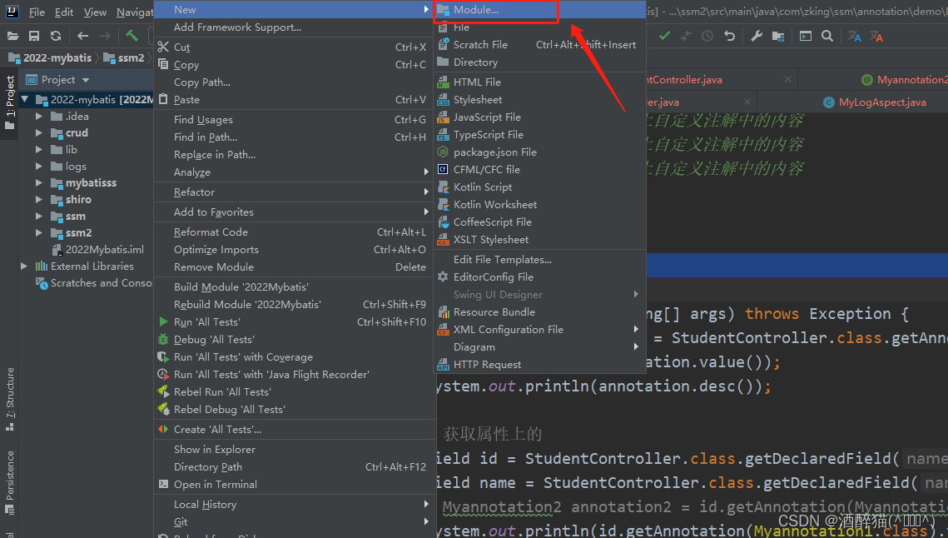Open the Structure tool window on the left
This screenshot has width=948, height=538.
10,396
